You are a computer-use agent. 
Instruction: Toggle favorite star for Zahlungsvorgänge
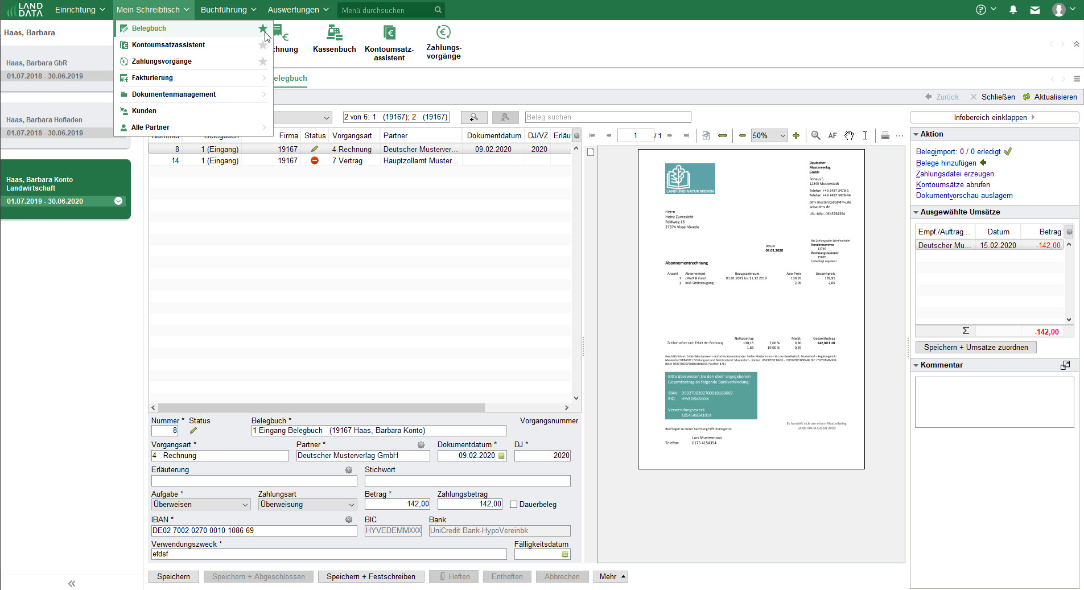[x=262, y=61]
